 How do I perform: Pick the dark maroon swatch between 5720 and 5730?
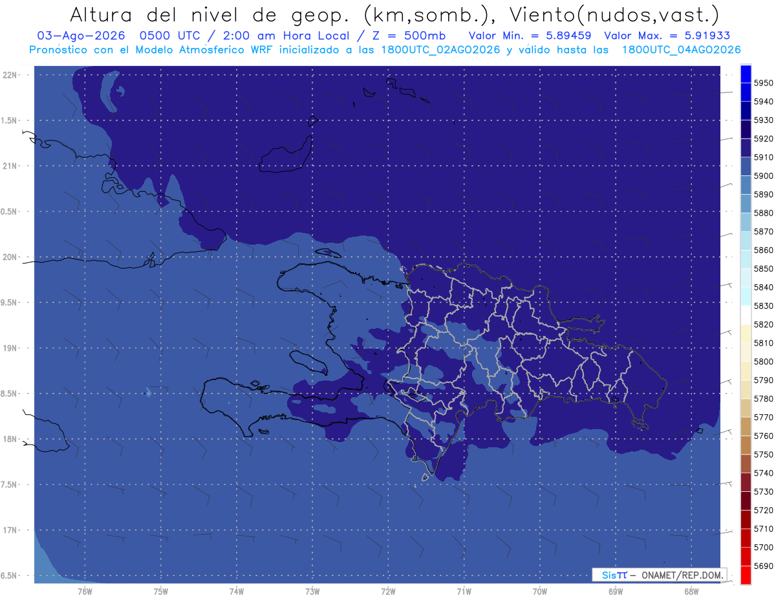pyautogui.click(x=746, y=500)
